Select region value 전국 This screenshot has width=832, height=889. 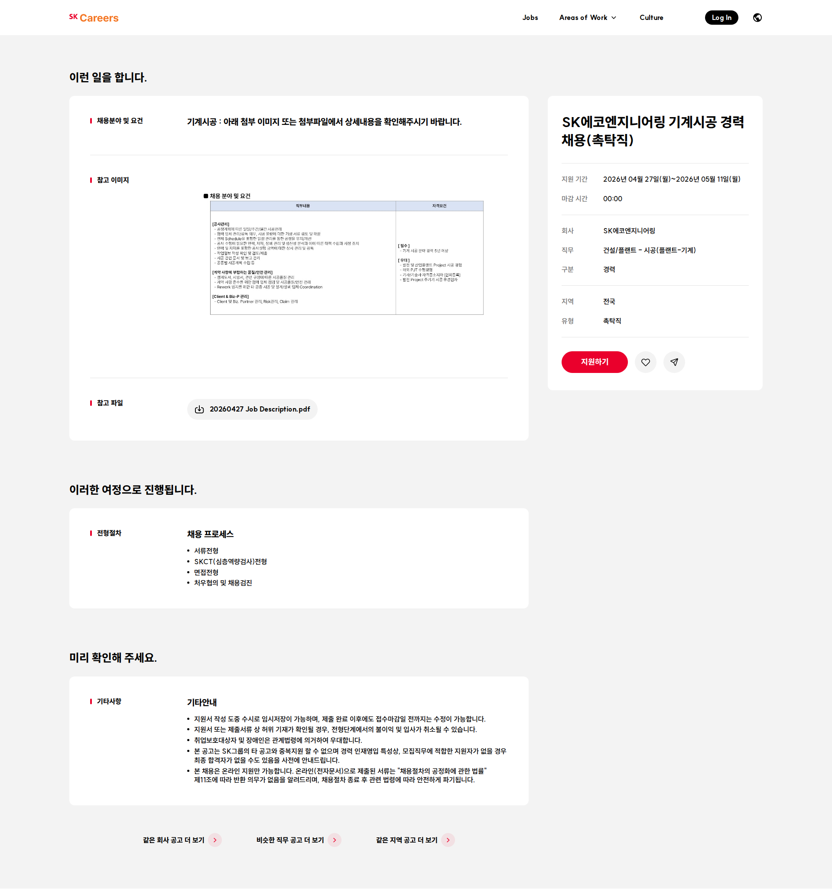(608, 301)
